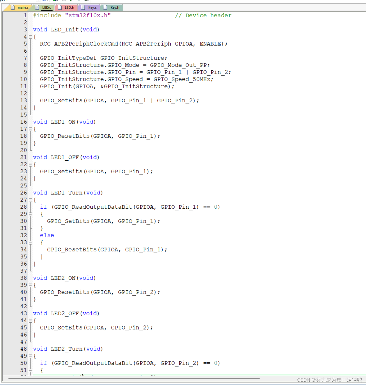Switch to the Key.c tab
Image resolution: width=366 pixels, height=385 pixels.
[89, 7]
